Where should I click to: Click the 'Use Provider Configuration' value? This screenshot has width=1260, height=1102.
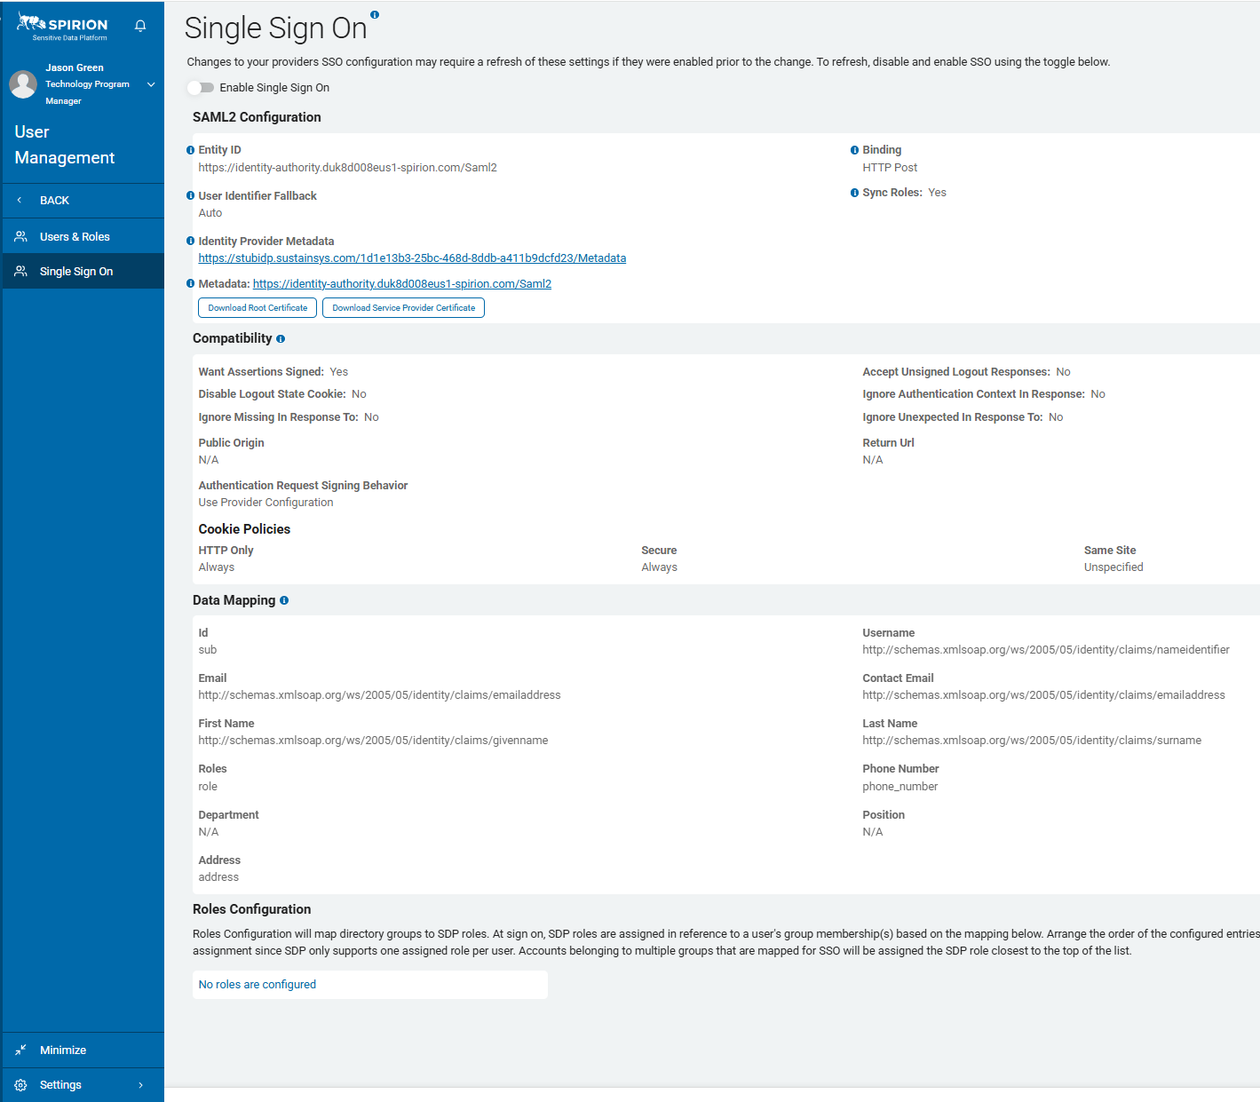pos(265,503)
